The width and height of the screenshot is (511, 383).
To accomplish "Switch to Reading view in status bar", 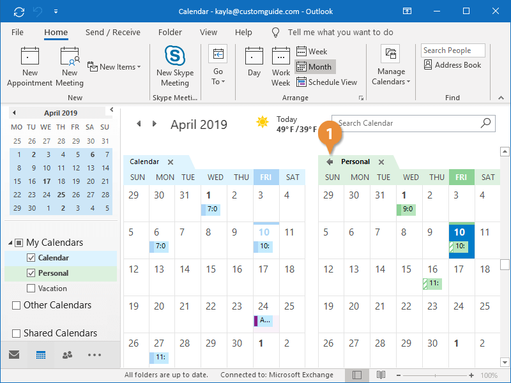I will tap(381, 375).
